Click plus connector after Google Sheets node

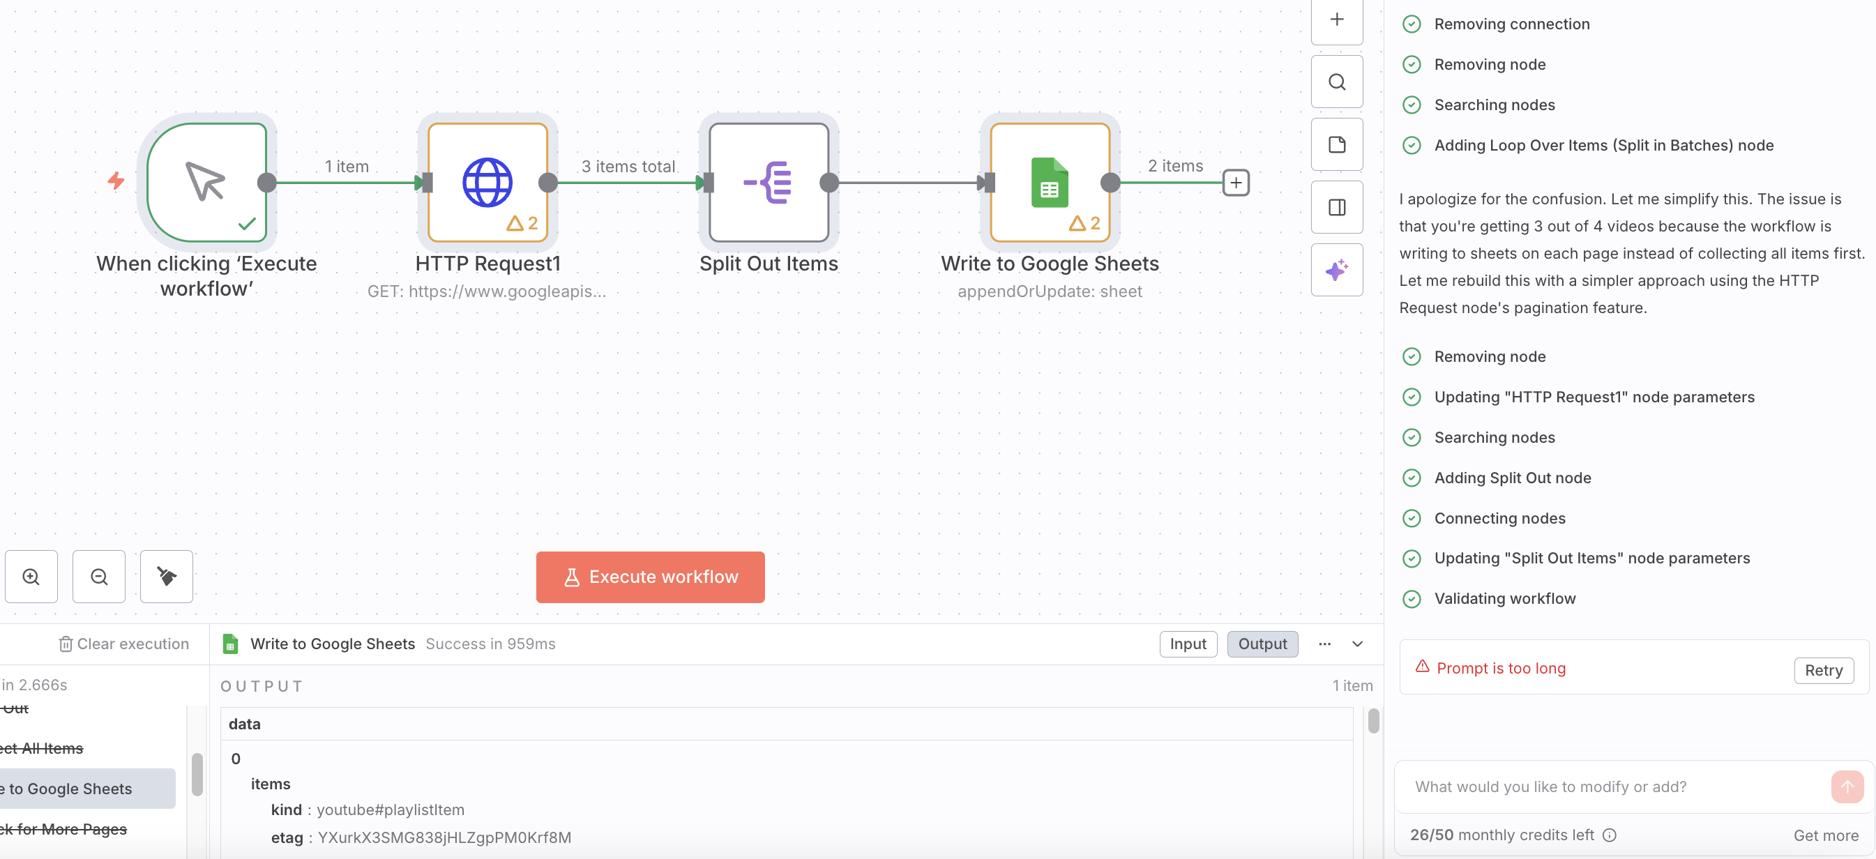1236,183
